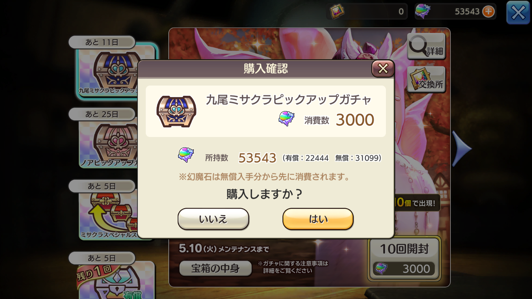Screen dimensions: 532x299
Task: Click the gem icon beside 消費数
Action: pyautogui.click(x=287, y=119)
